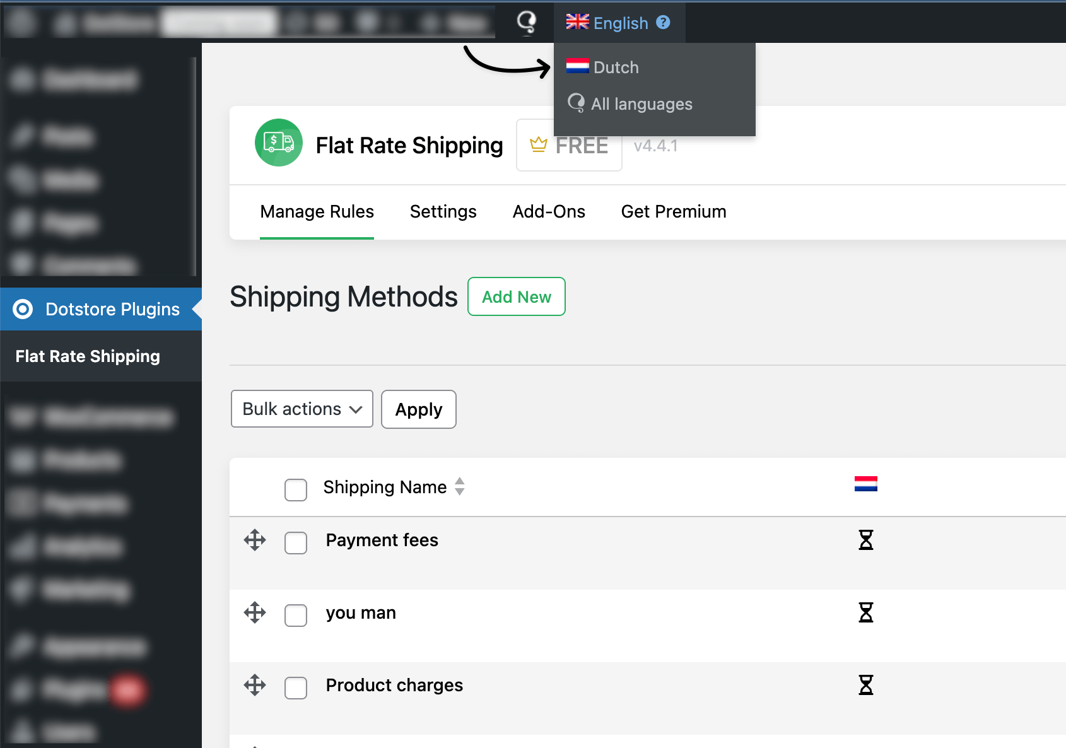The height and width of the screenshot is (748, 1066).
Task: Click the help question mark beside English
Action: [x=663, y=22]
